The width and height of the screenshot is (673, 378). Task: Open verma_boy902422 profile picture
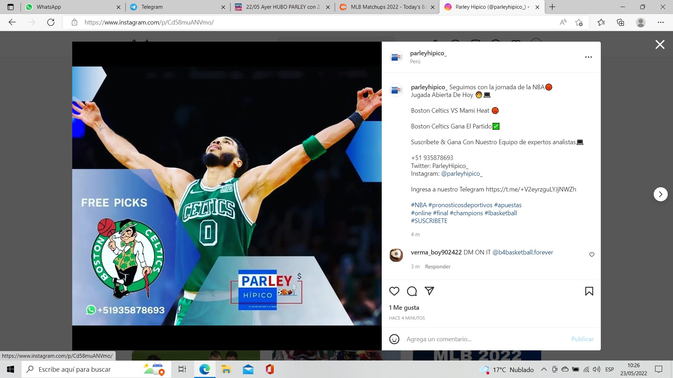396,255
